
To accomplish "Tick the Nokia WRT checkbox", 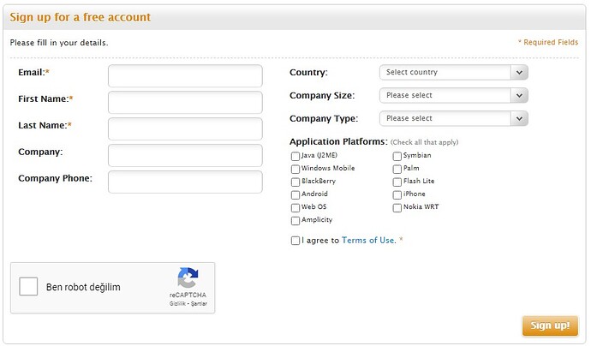I will click(397, 207).
